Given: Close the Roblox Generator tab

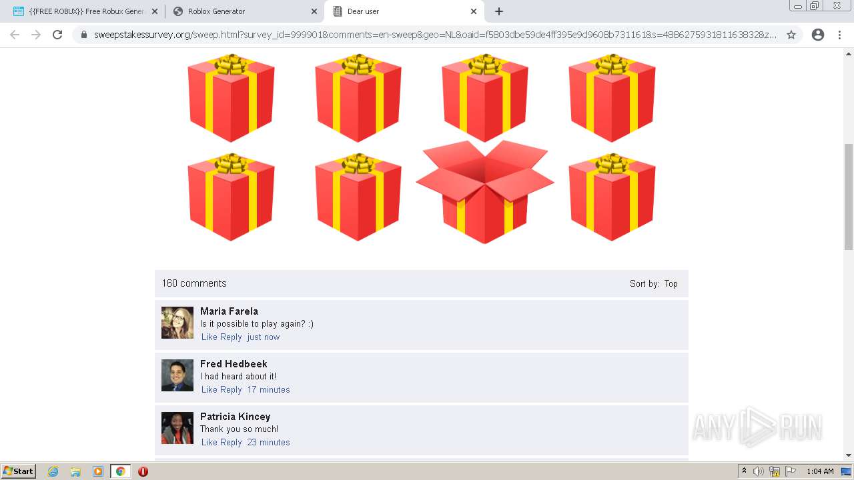Looking at the screenshot, I should coord(314,11).
